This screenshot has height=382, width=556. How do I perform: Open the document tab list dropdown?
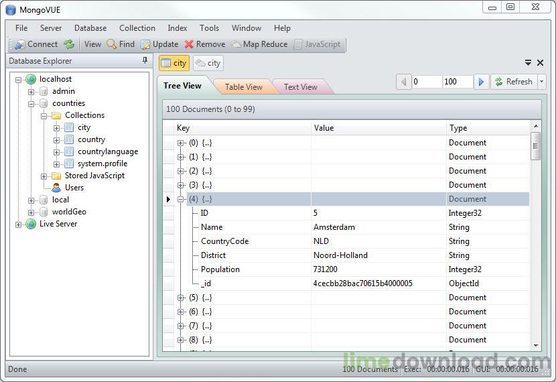point(528,63)
